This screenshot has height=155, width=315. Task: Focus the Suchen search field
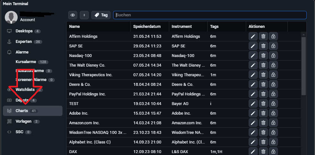tap(210, 15)
